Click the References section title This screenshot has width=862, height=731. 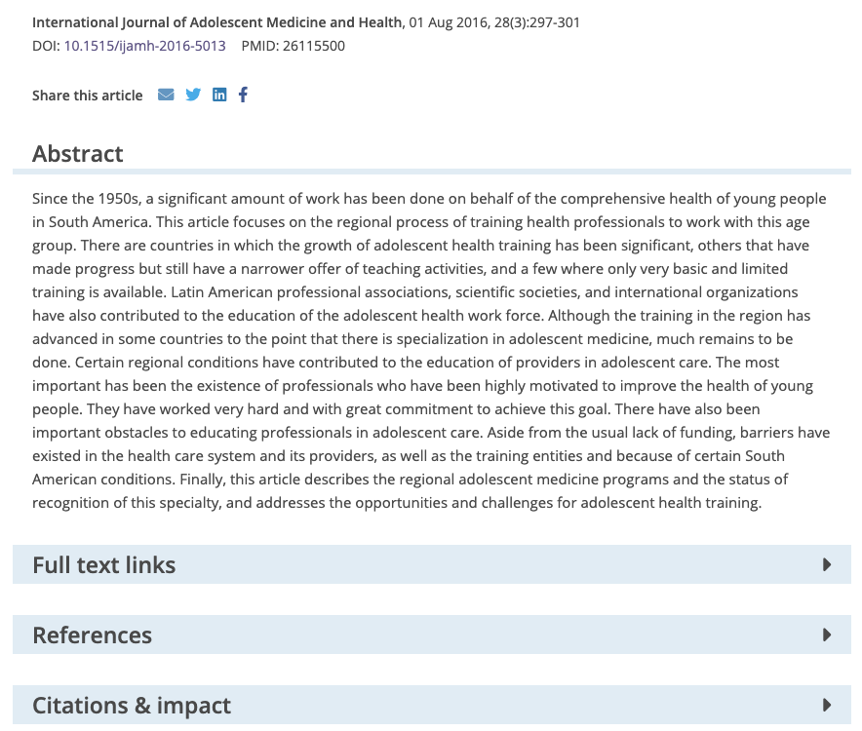[x=92, y=635]
